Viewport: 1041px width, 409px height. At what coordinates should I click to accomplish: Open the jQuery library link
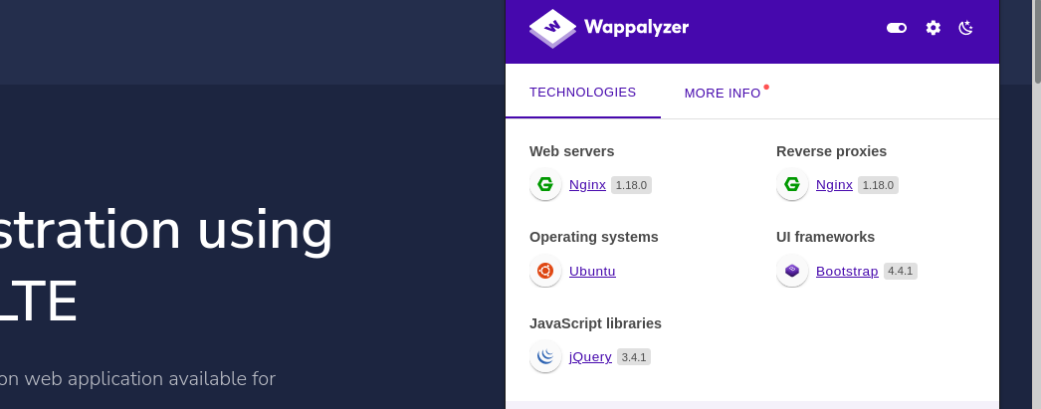pos(590,356)
